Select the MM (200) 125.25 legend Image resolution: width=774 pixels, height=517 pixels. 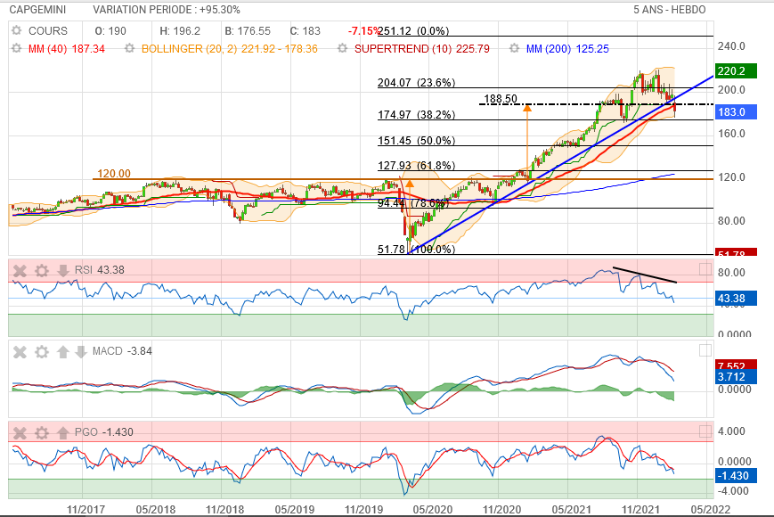click(x=567, y=48)
